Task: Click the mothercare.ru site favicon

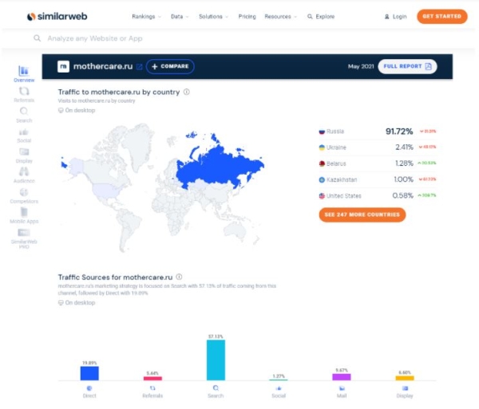Action: (63, 66)
